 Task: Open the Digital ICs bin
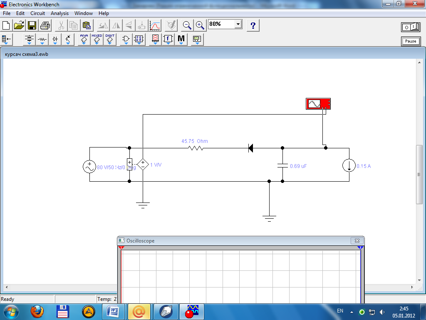110,40
